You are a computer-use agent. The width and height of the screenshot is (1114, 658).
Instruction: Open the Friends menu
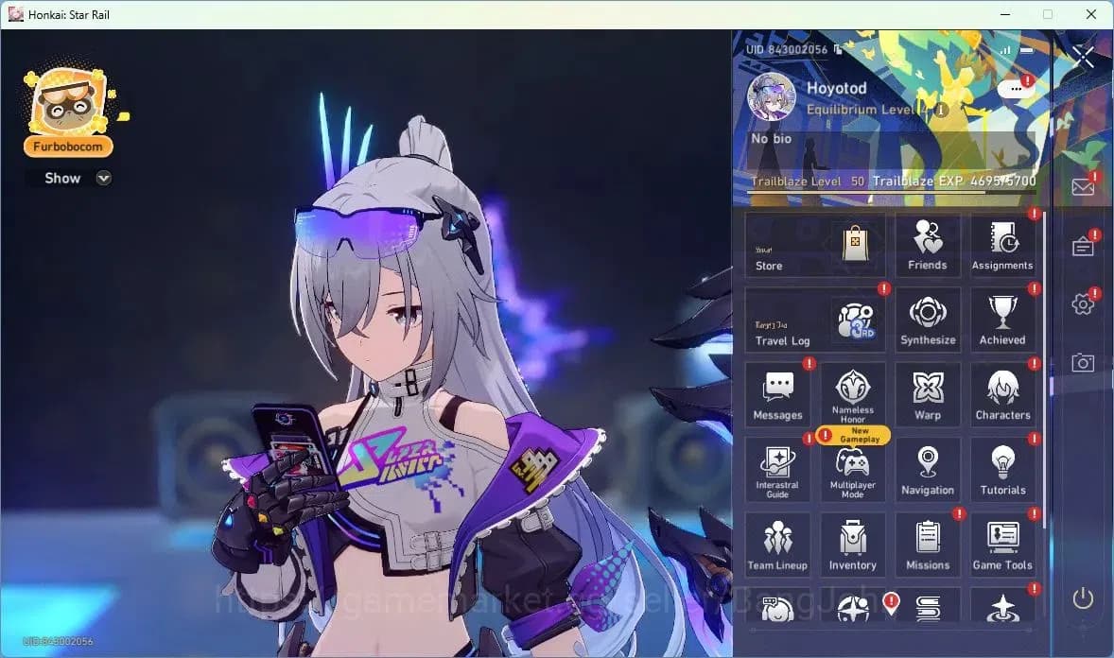point(927,245)
